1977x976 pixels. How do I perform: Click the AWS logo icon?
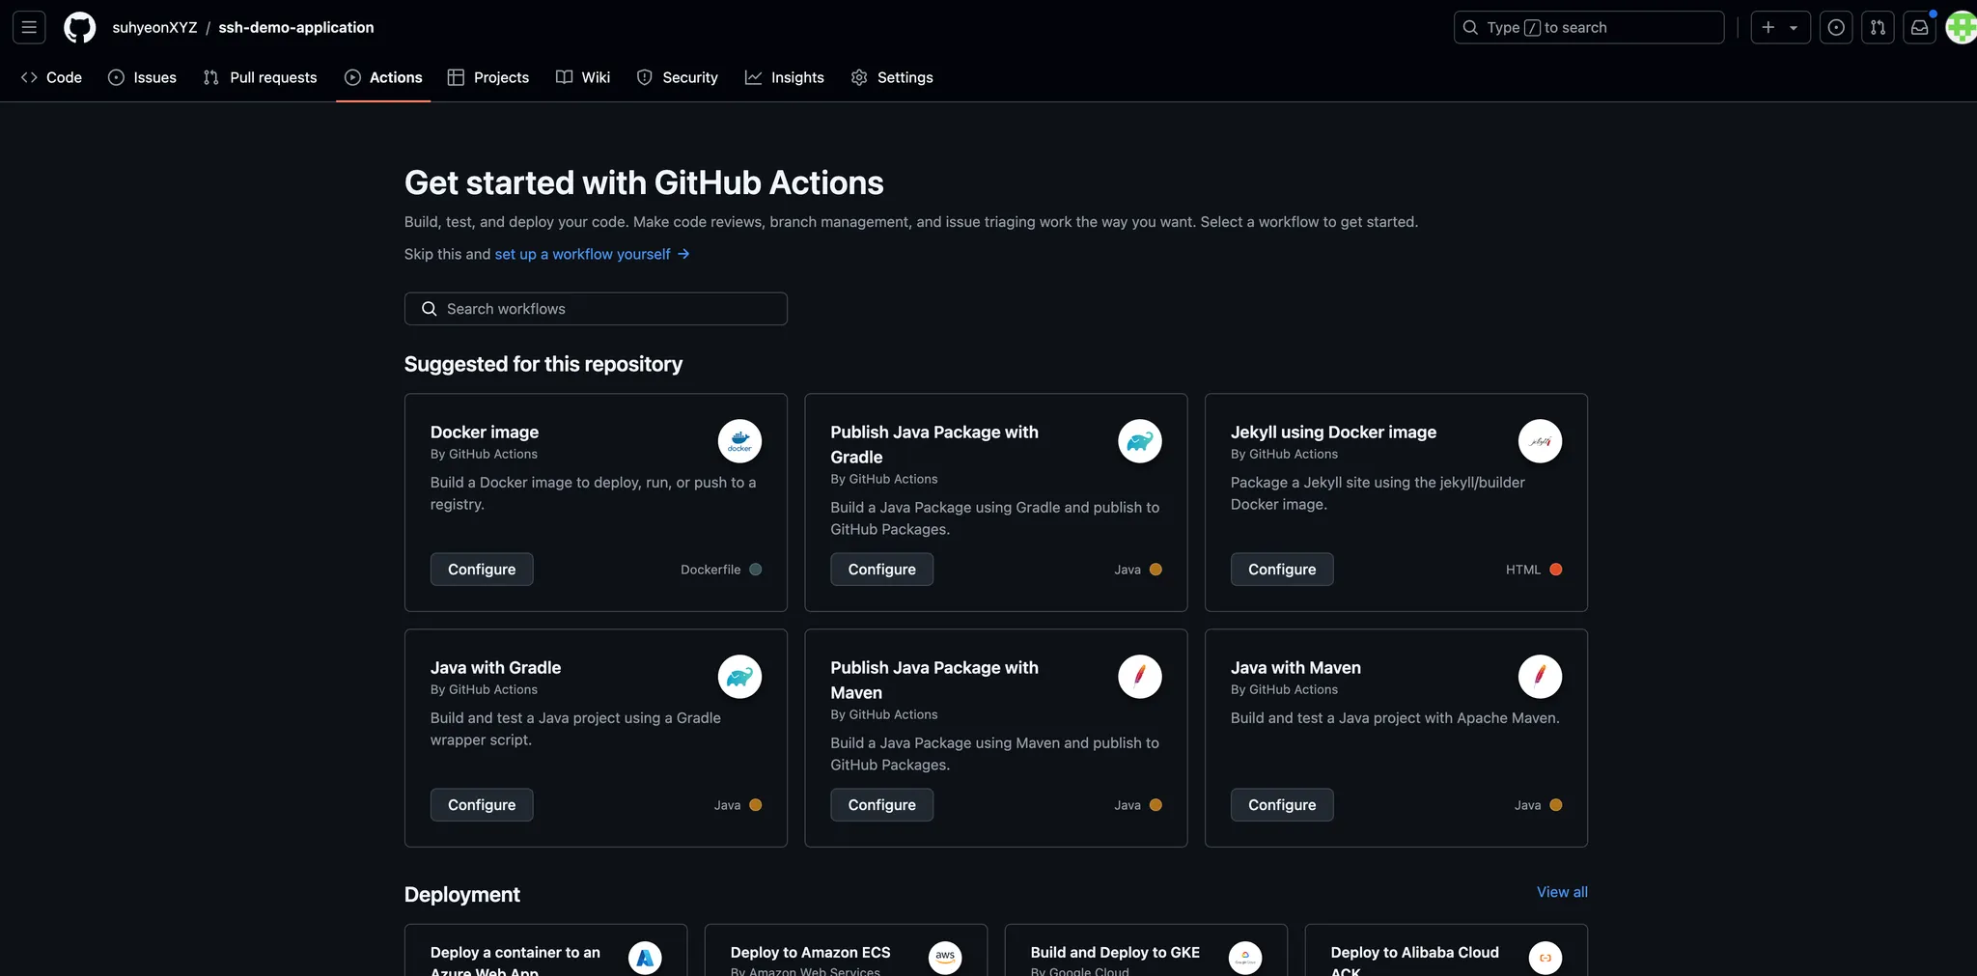(945, 958)
